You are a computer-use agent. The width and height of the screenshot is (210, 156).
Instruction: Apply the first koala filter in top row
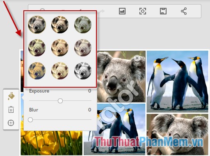37,24
